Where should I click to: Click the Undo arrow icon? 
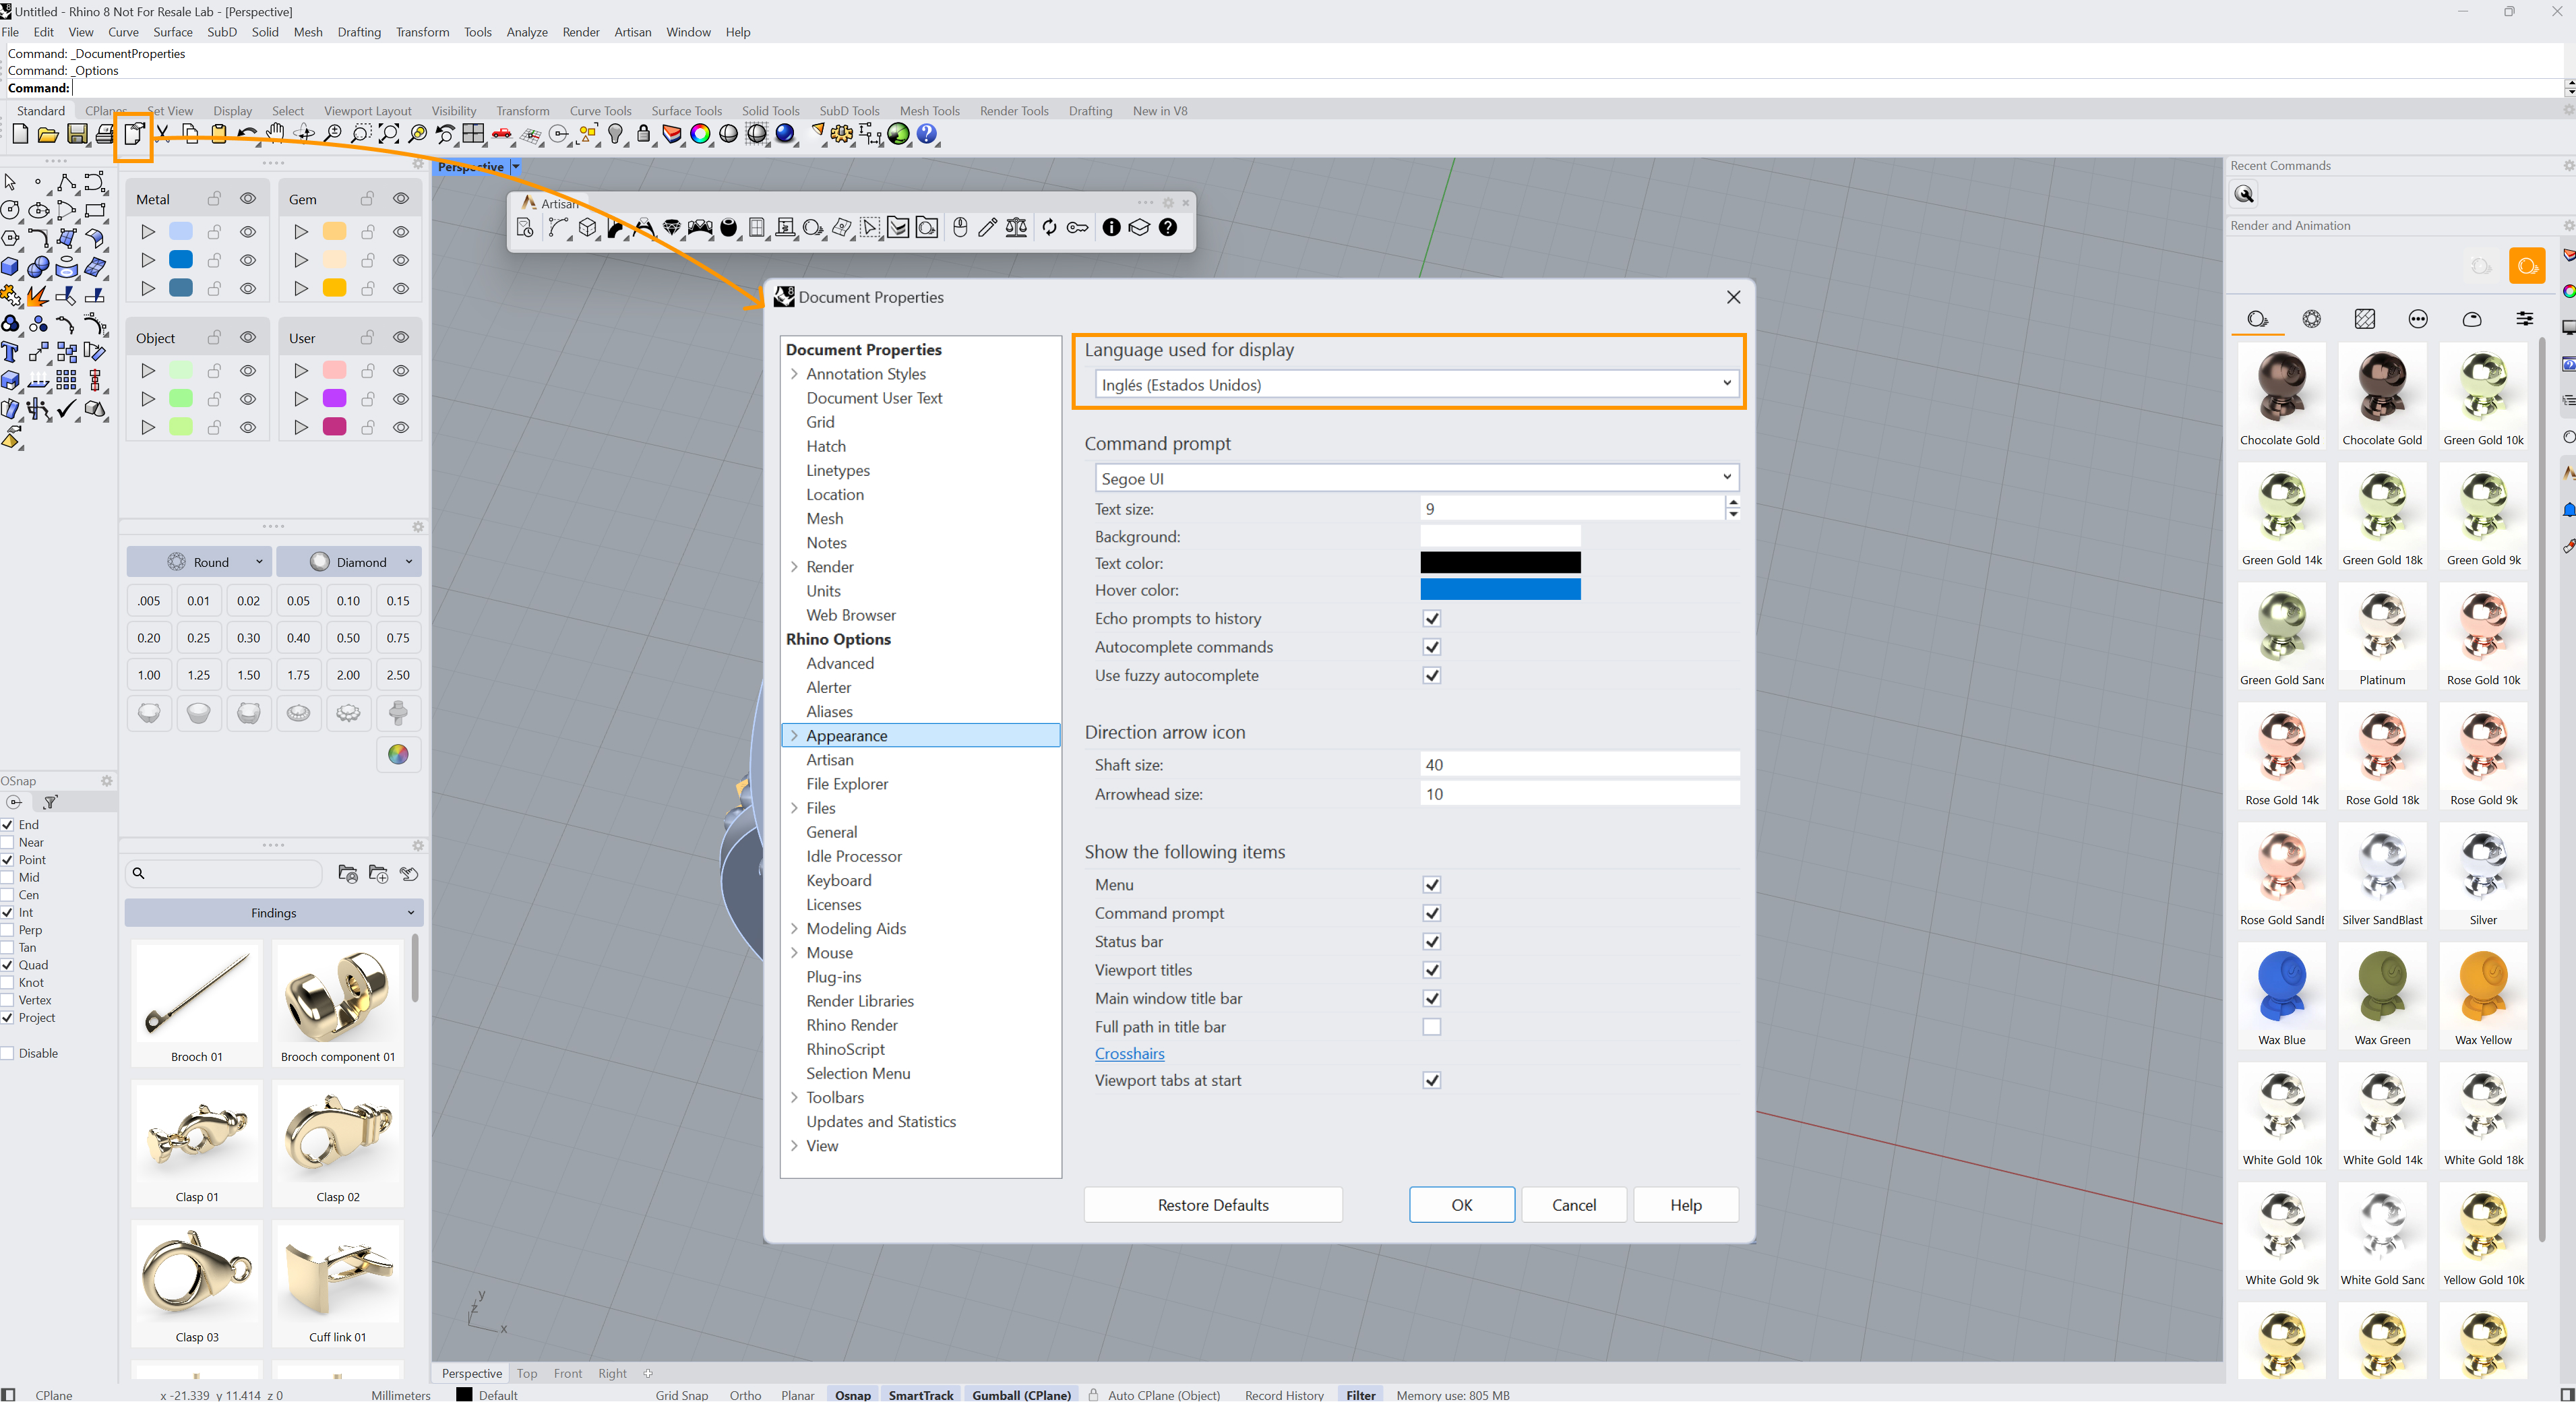tap(247, 134)
